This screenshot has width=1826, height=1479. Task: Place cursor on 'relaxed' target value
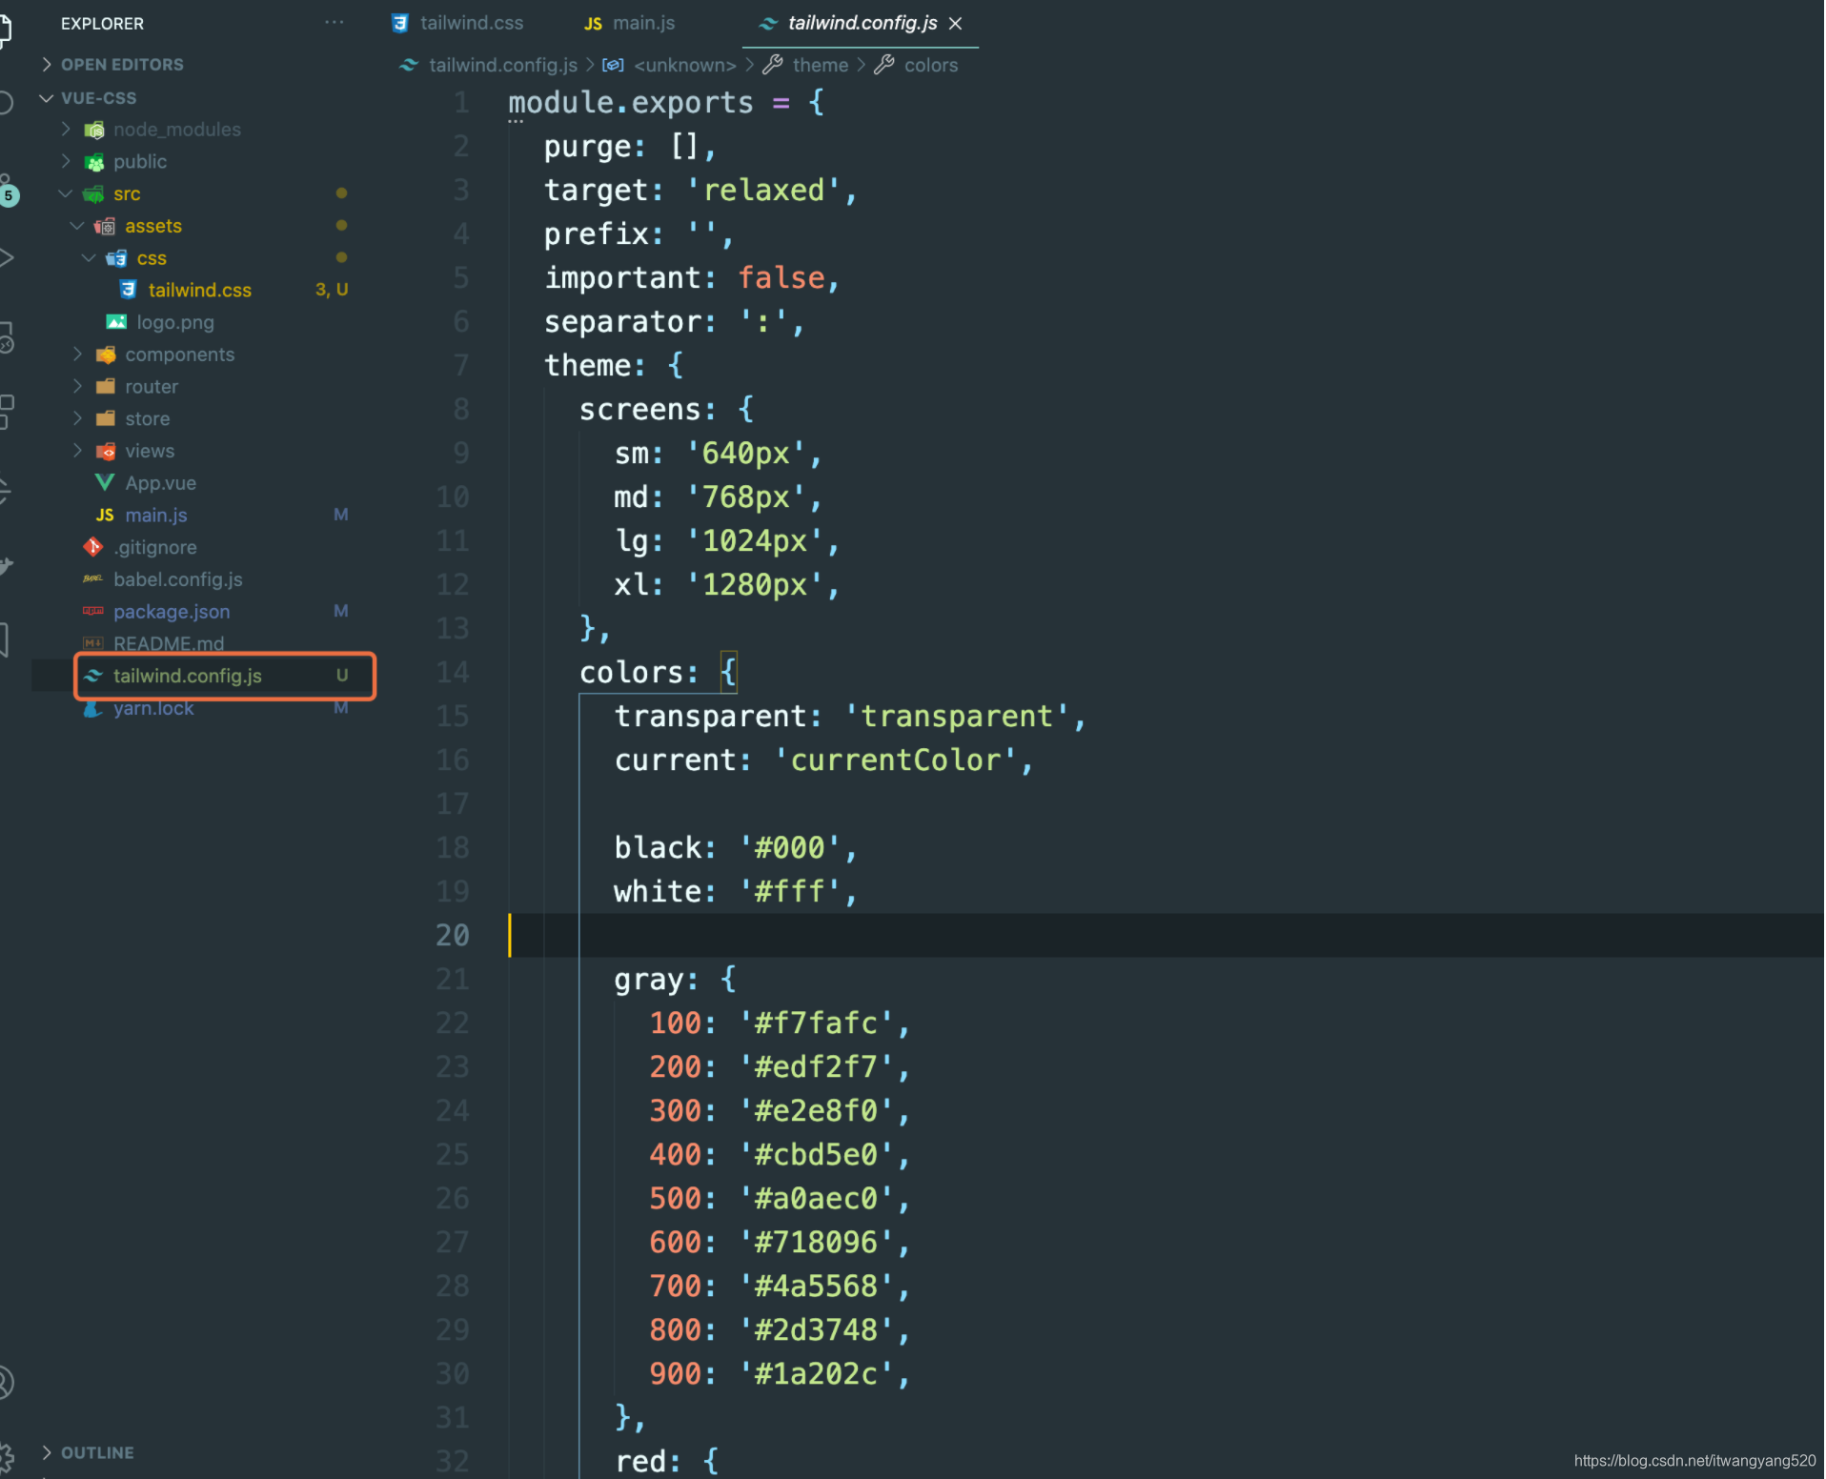coord(764,190)
